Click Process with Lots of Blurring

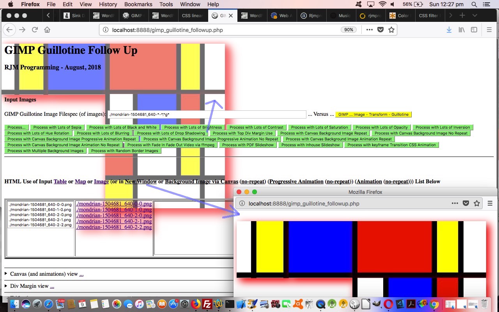point(103,133)
